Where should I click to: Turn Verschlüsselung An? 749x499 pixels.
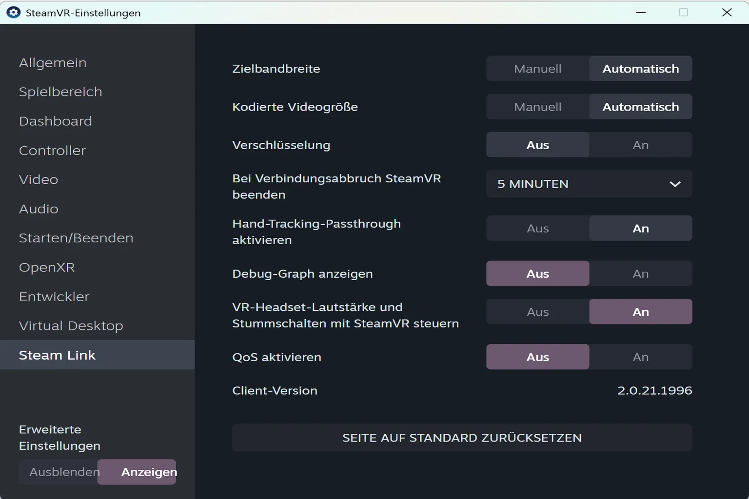(x=641, y=145)
